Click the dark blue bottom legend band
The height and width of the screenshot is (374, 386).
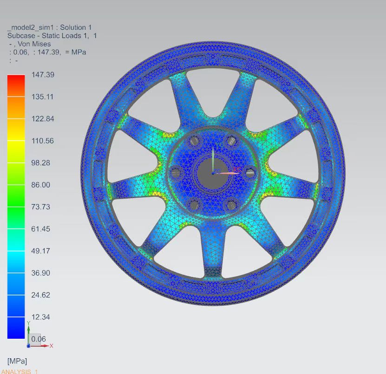[x=16, y=328]
